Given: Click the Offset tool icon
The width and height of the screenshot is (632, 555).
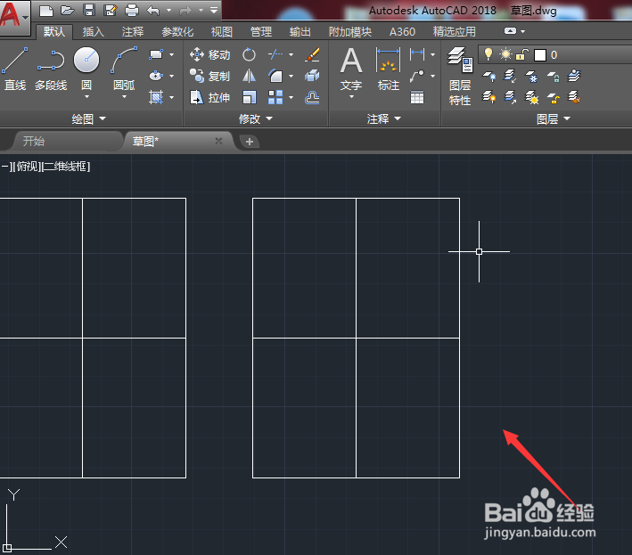Looking at the screenshot, I should 312,97.
